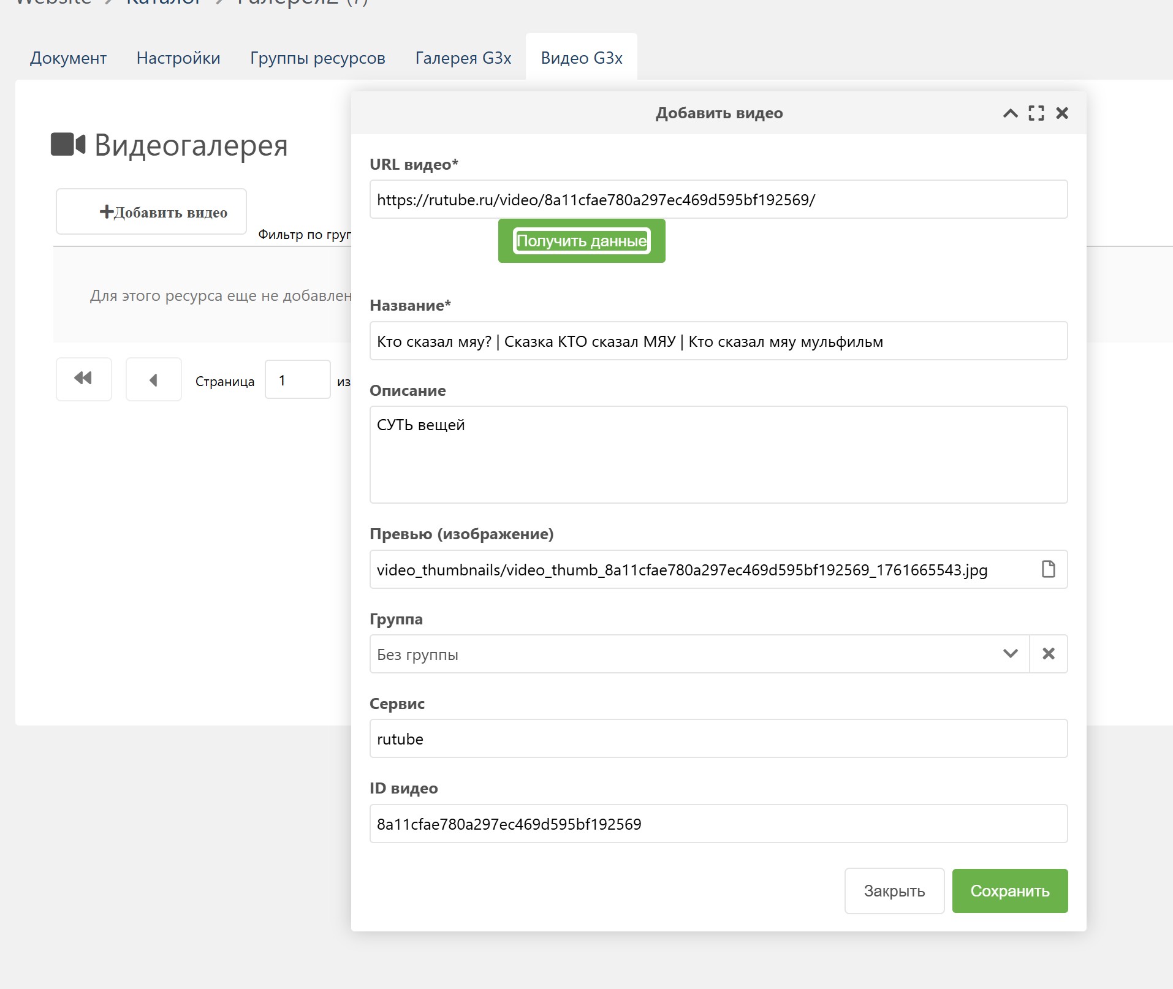This screenshot has height=989, width=1173.
Task: Click into the Описание text area
Action: point(718,455)
